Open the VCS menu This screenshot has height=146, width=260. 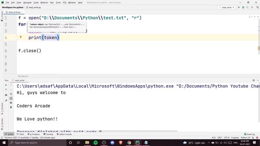pyautogui.click(x=65, y=2)
